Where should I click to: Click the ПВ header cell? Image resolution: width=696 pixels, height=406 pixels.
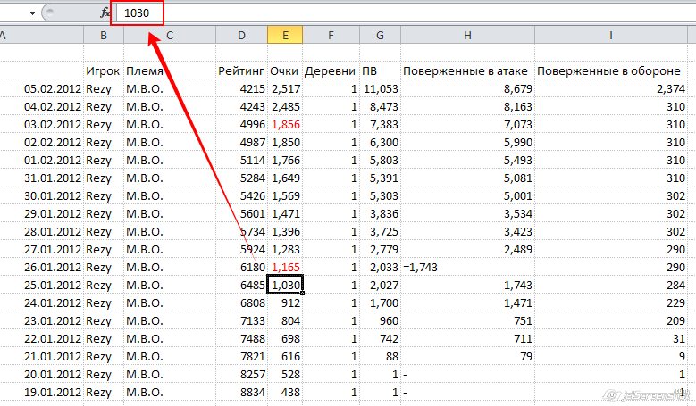(380, 70)
